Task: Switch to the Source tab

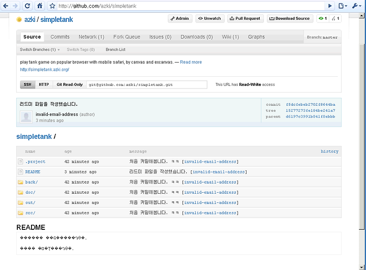Action: click(32, 37)
